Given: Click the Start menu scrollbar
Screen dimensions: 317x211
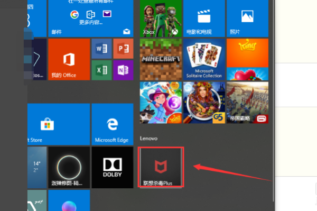Looking at the screenshot, I should (x=273, y=101).
